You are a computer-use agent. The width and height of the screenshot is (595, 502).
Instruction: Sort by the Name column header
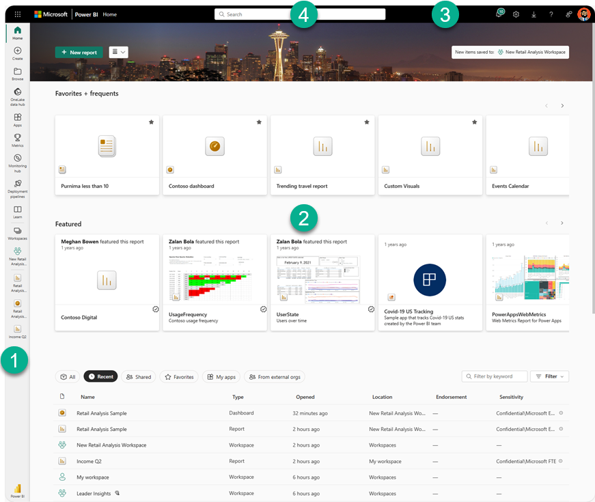point(87,397)
